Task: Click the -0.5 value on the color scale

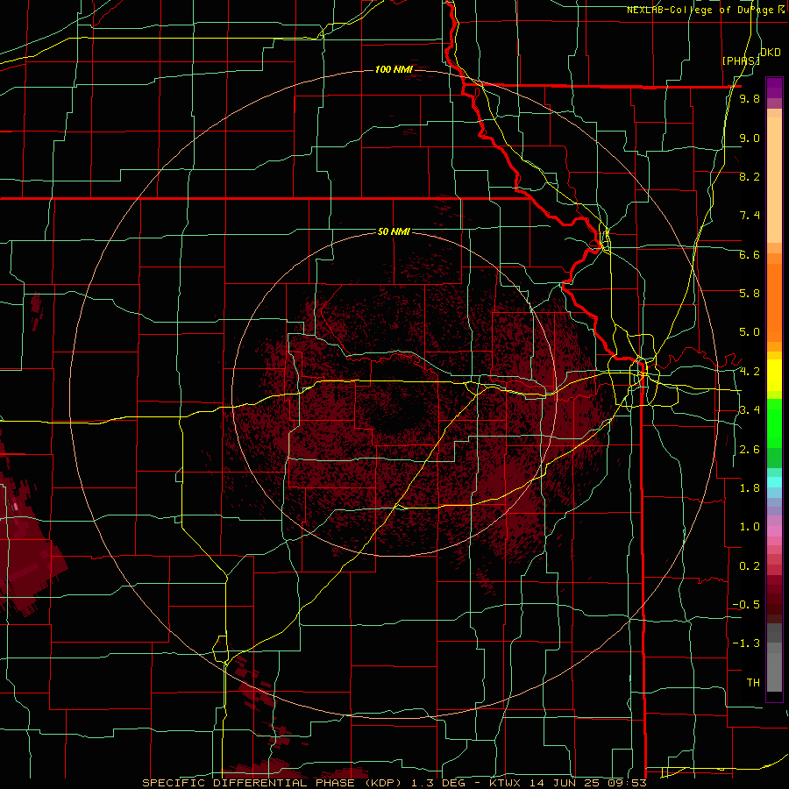Action: (x=747, y=605)
